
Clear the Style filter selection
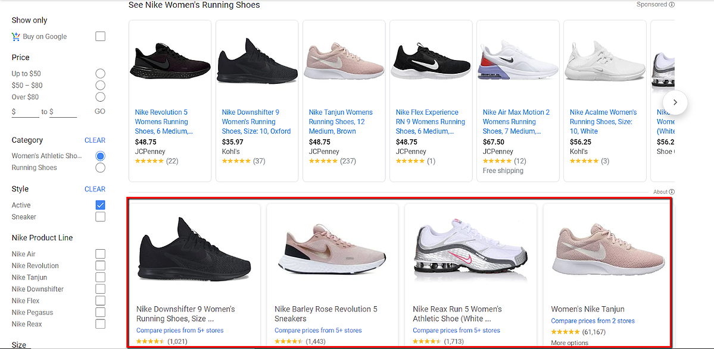click(95, 188)
